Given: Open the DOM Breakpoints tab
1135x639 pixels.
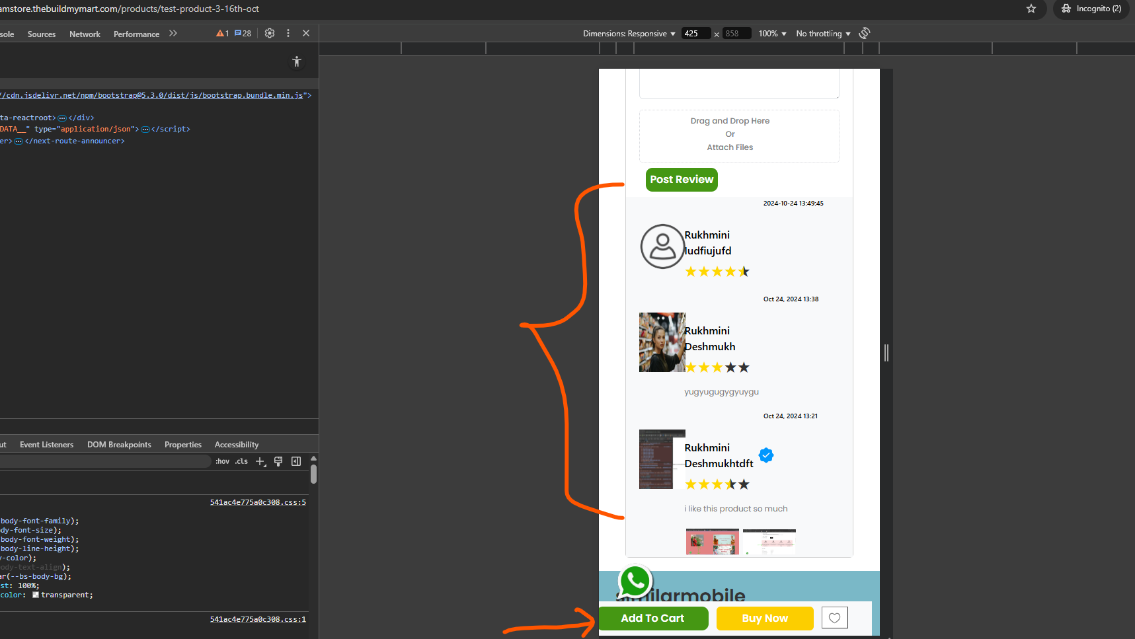Looking at the screenshot, I should [119, 445].
